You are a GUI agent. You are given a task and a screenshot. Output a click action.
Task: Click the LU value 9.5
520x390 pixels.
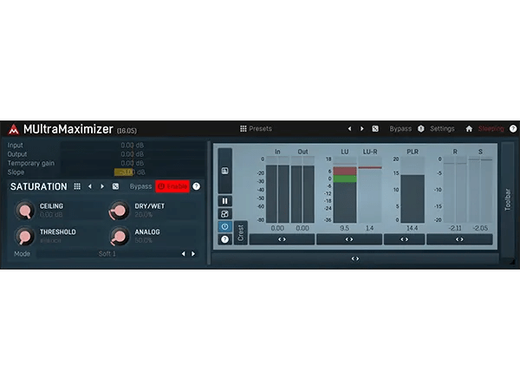click(x=345, y=228)
